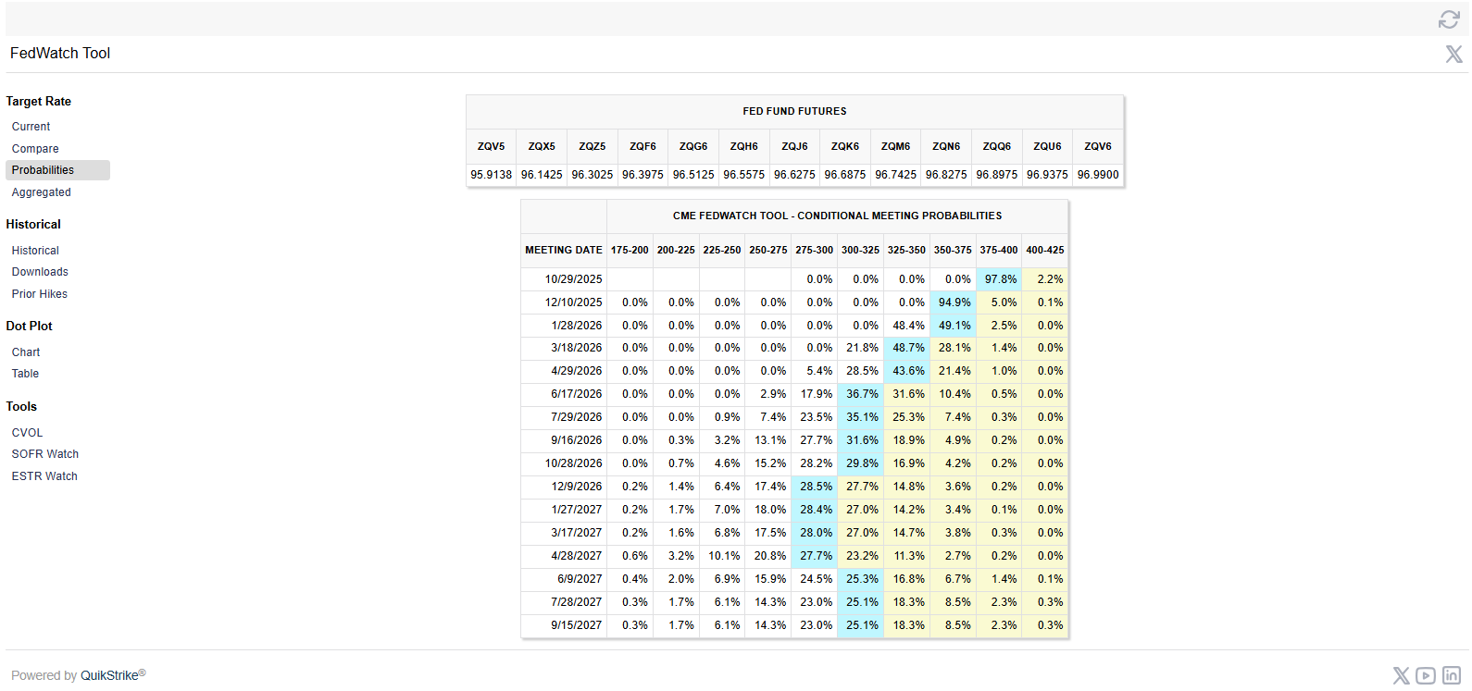This screenshot has width=1472, height=691.
Task: Open the LinkedIn icon in the footer
Action: coord(1451,676)
